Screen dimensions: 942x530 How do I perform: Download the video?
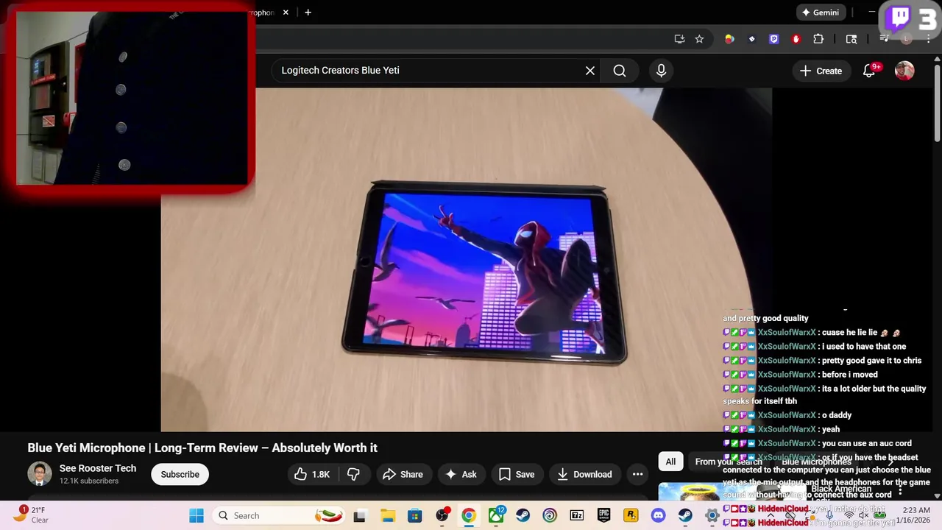pos(584,475)
